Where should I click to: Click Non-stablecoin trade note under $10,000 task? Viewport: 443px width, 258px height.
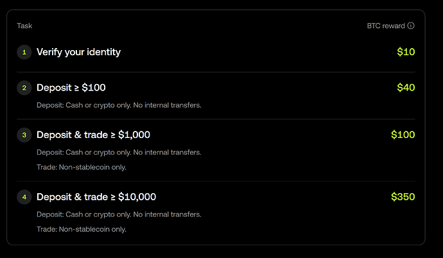point(82,229)
